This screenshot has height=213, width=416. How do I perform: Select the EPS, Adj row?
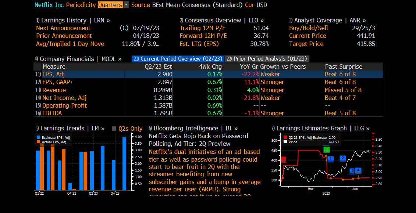point(209,75)
